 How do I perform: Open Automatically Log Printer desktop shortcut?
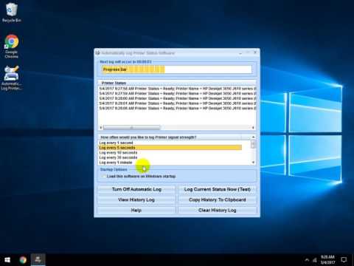click(x=11, y=78)
